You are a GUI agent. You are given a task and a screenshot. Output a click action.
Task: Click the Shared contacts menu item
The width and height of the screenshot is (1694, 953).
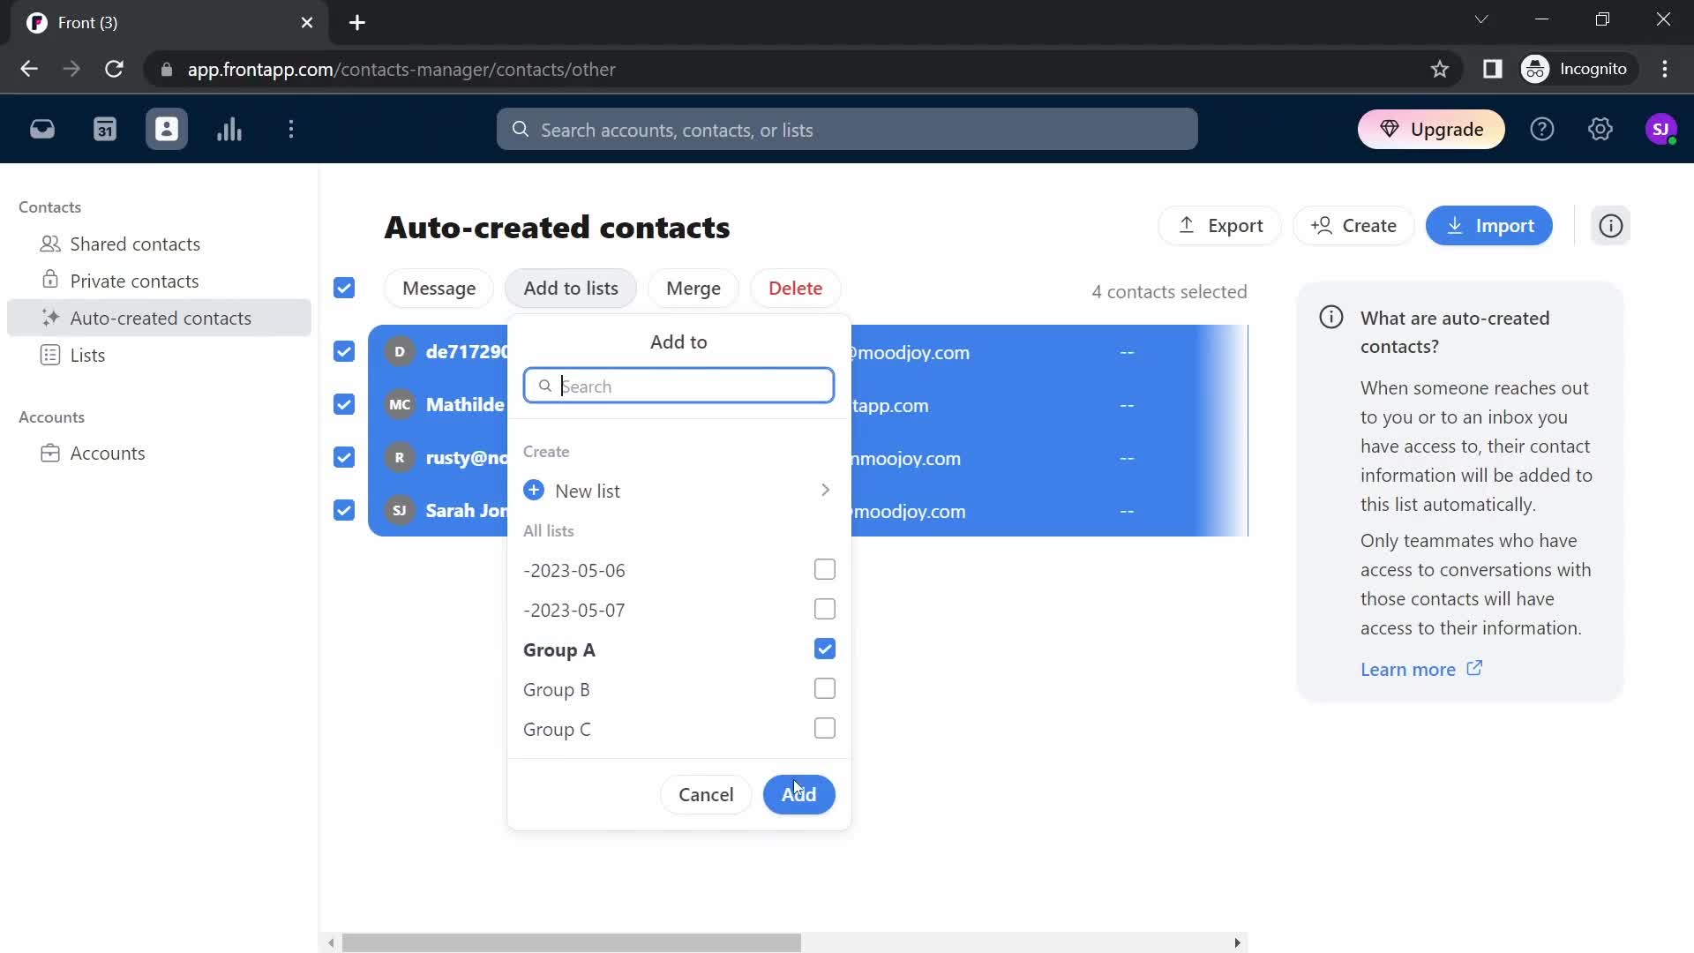[135, 244]
